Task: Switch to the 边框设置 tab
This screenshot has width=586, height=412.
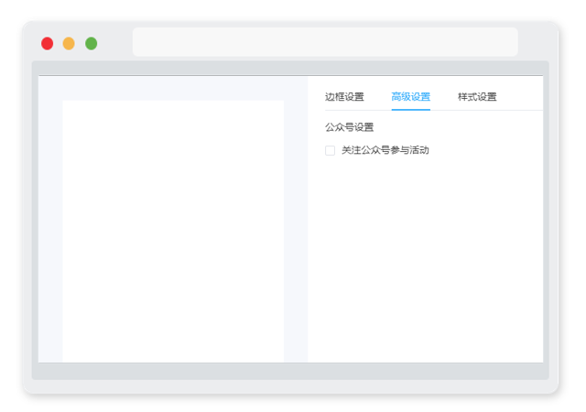Action: 344,97
